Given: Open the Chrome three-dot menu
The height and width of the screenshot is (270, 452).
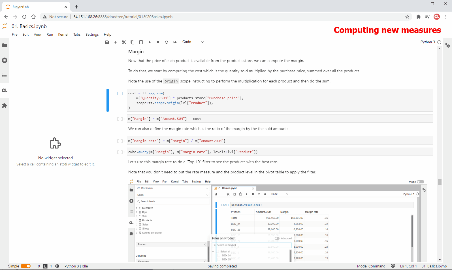Looking at the screenshot, I should click(446, 17).
